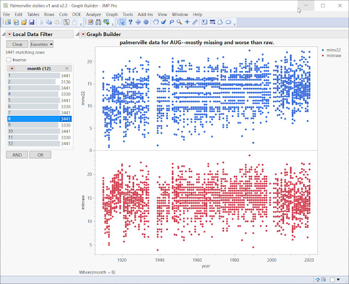
Task: Open the Add-Ins menu
Action: pyautogui.click(x=145, y=15)
